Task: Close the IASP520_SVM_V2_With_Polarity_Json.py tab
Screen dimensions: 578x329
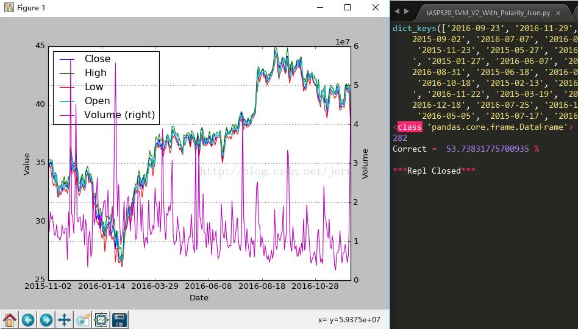Action: [558, 13]
